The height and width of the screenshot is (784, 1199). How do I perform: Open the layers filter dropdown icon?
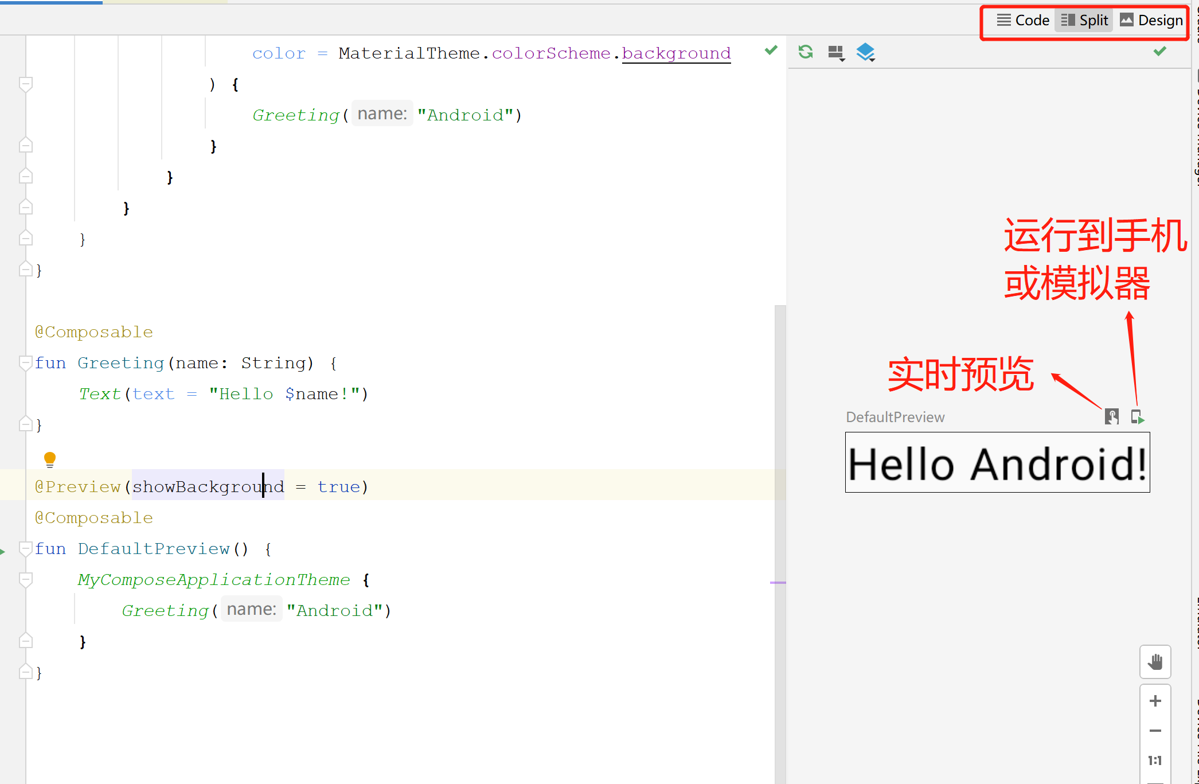pyautogui.click(x=865, y=52)
